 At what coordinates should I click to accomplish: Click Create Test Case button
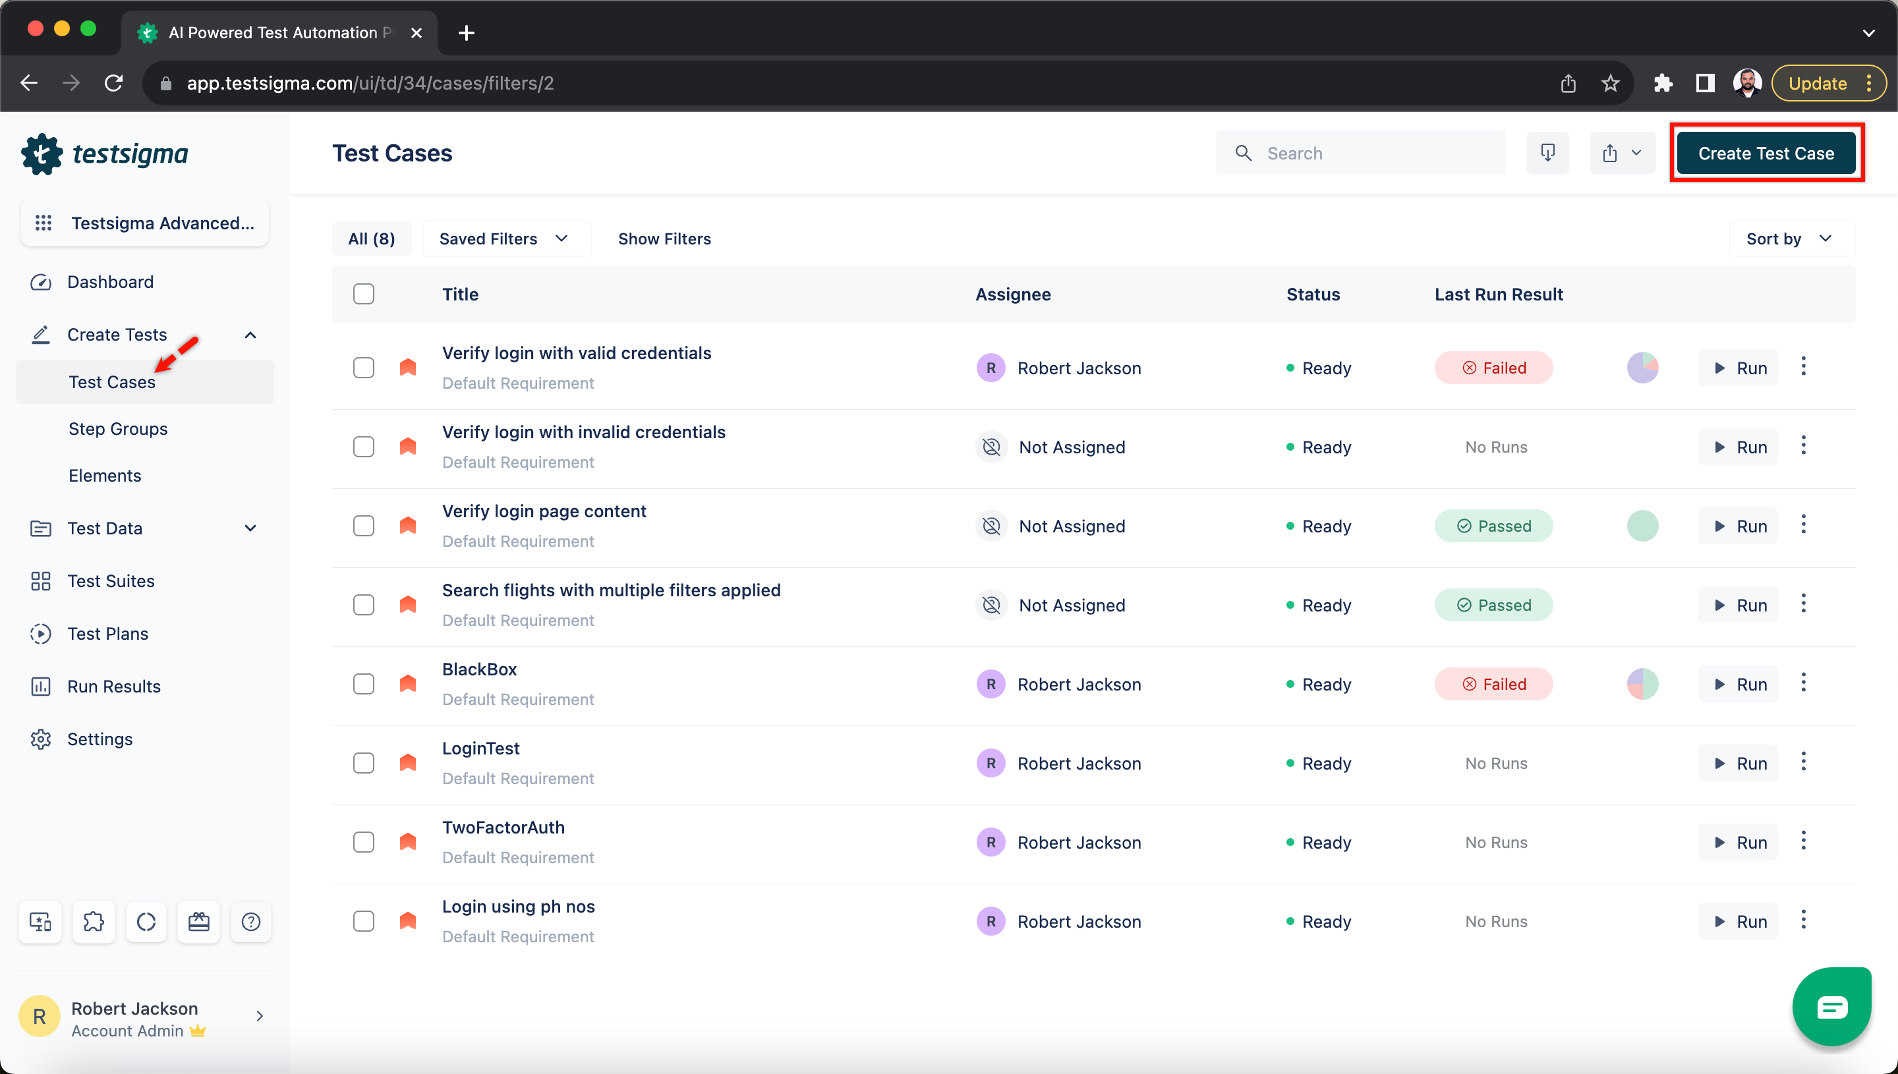[x=1766, y=154]
